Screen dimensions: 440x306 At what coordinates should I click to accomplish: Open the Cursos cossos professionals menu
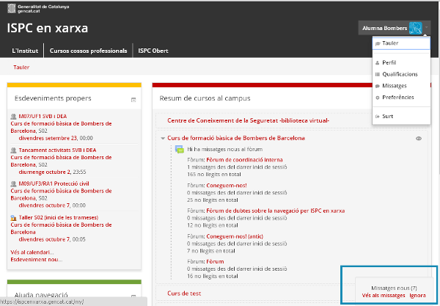pos(87,51)
